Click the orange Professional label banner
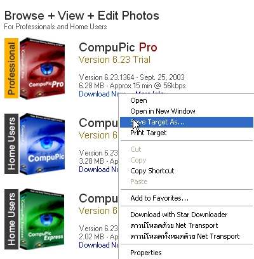The width and height of the screenshot is (254, 259). [11, 68]
